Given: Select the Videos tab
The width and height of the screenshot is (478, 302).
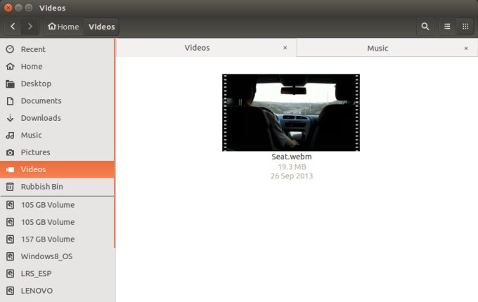Looking at the screenshot, I should [x=207, y=48].
